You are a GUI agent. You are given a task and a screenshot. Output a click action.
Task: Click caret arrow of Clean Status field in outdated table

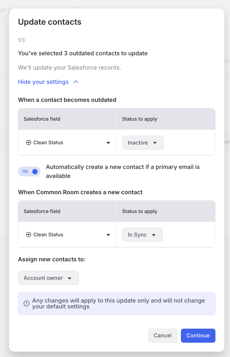coord(108,143)
